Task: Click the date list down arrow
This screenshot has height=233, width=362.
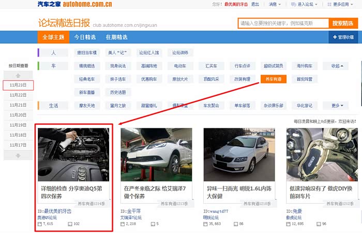Action: (18, 155)
